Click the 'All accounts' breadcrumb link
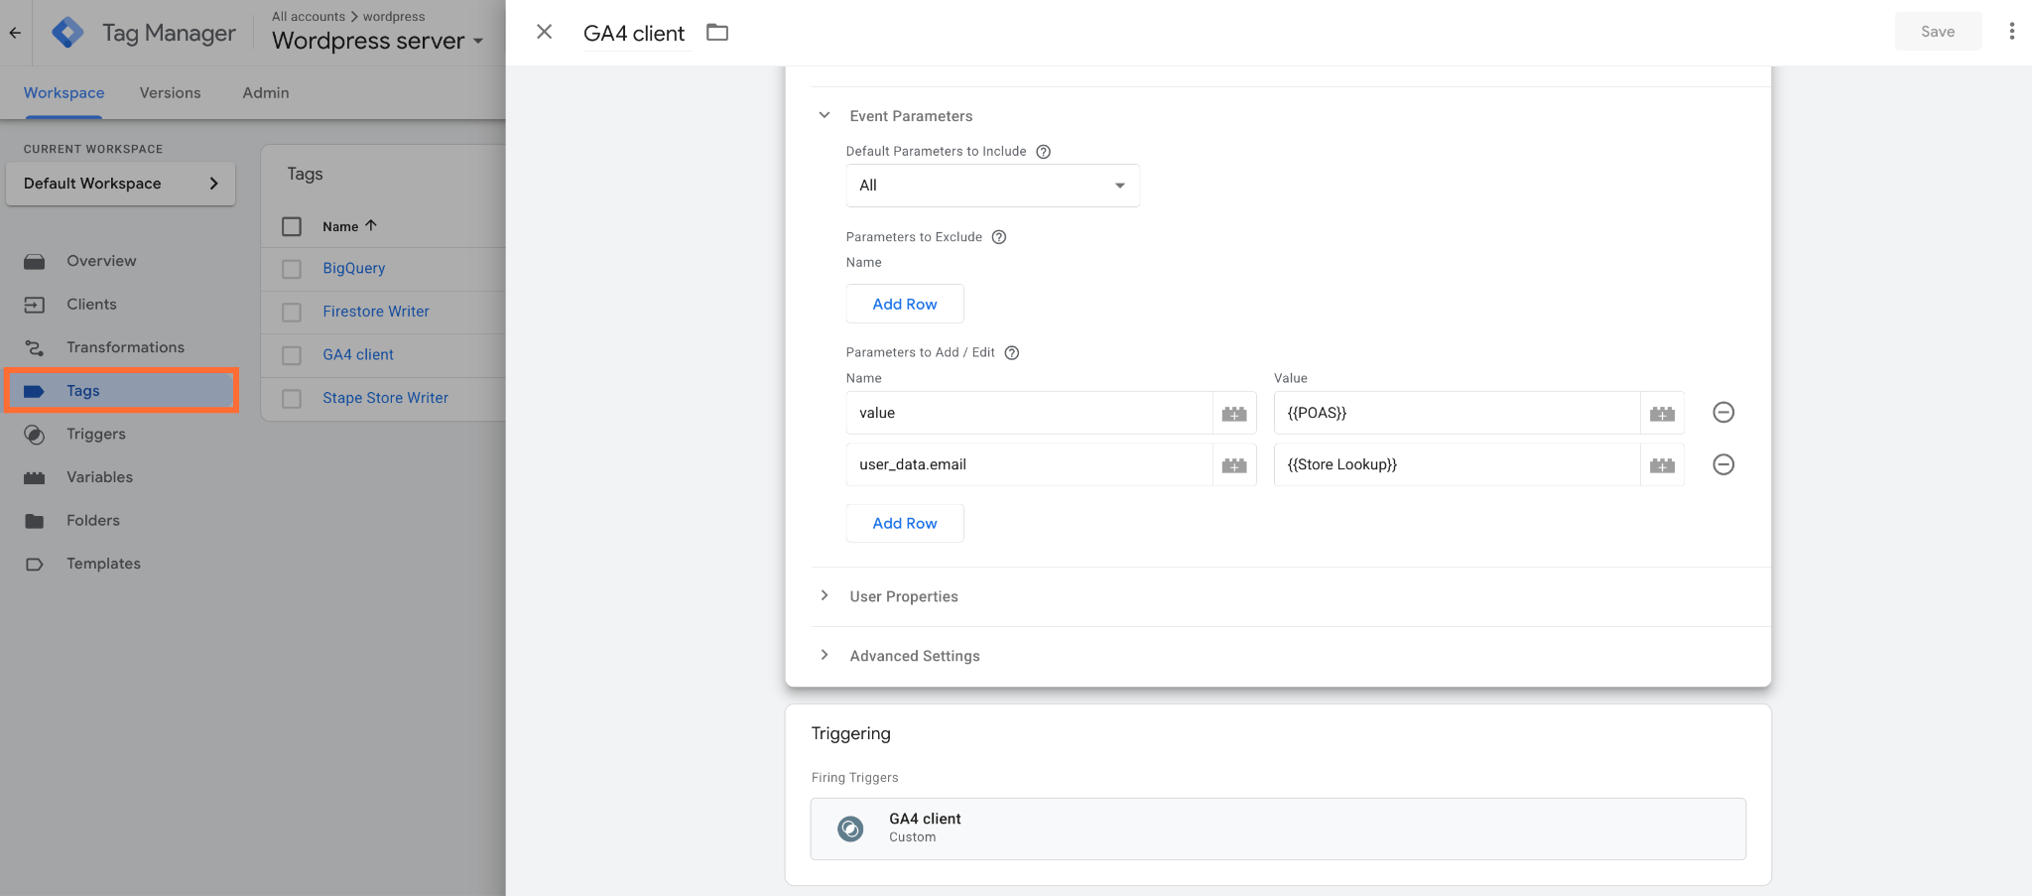Viewport: 2032px width, 896px height. [x=309, y=16]
